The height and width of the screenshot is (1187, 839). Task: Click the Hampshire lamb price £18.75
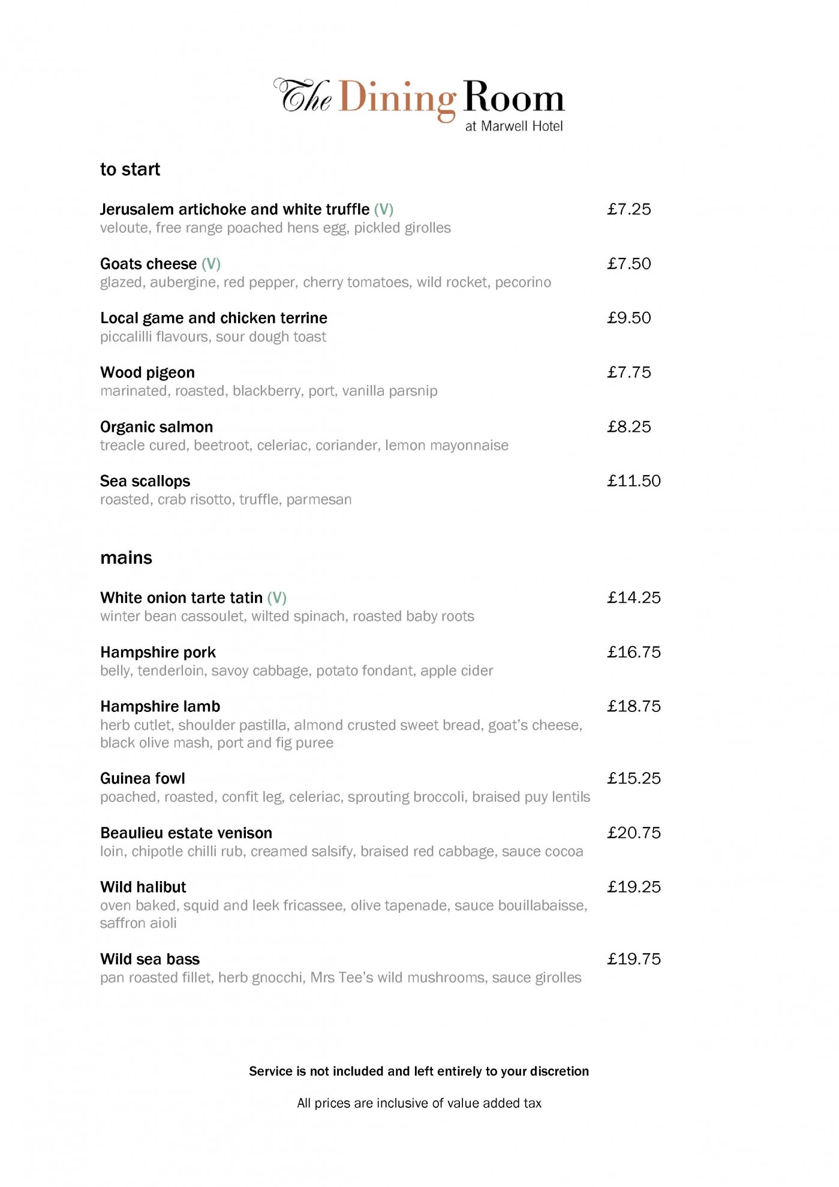[633, 707]
